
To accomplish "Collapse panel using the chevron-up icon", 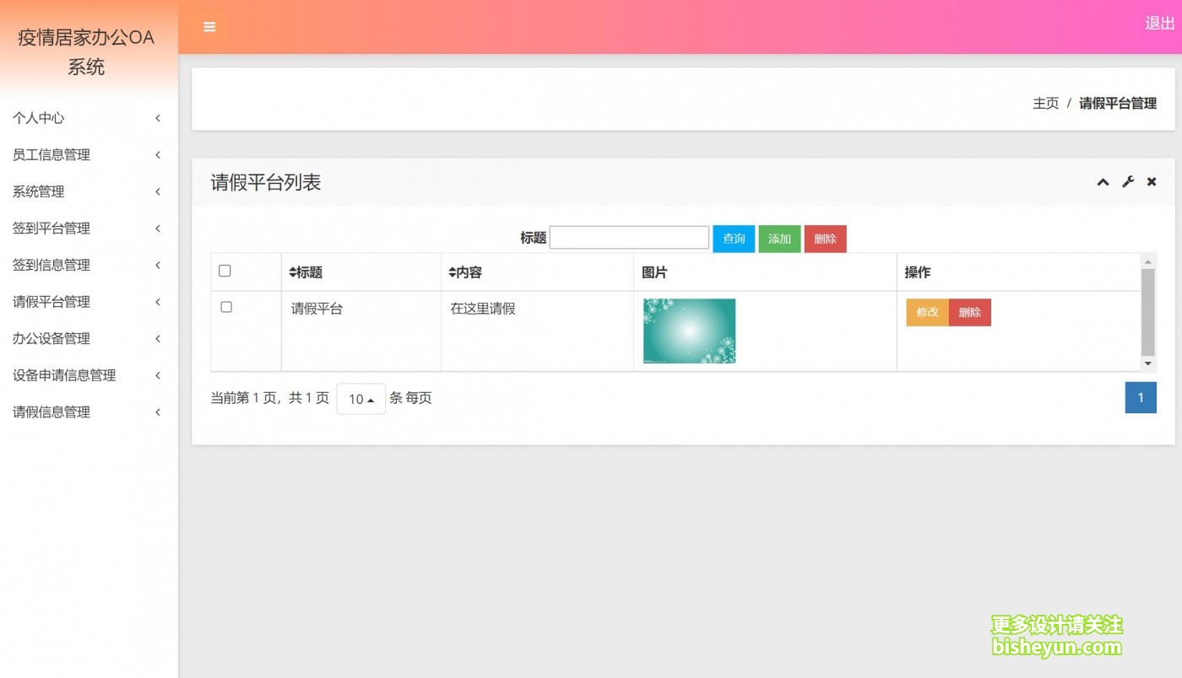I will tap(1103, 182).
